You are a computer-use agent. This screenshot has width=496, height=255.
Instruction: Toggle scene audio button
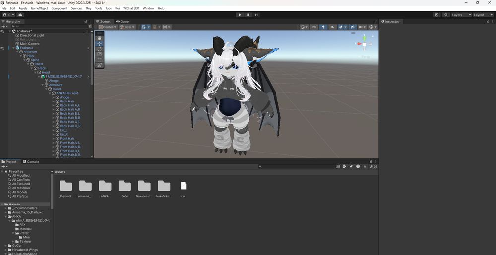pos(332,27)
